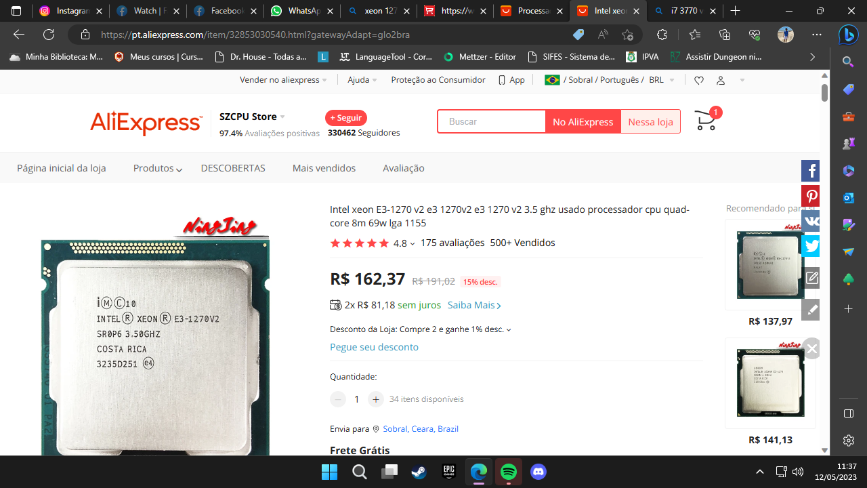This screenshot has width=867, height=488.
Task: Switch to the i7 3770 search tab
Action: 685,11
